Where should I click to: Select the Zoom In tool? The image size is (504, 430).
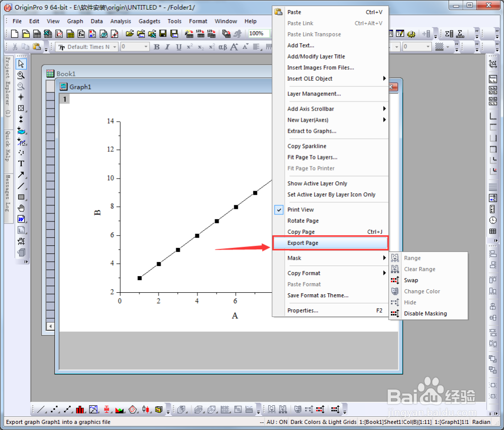tap(21, 75)
